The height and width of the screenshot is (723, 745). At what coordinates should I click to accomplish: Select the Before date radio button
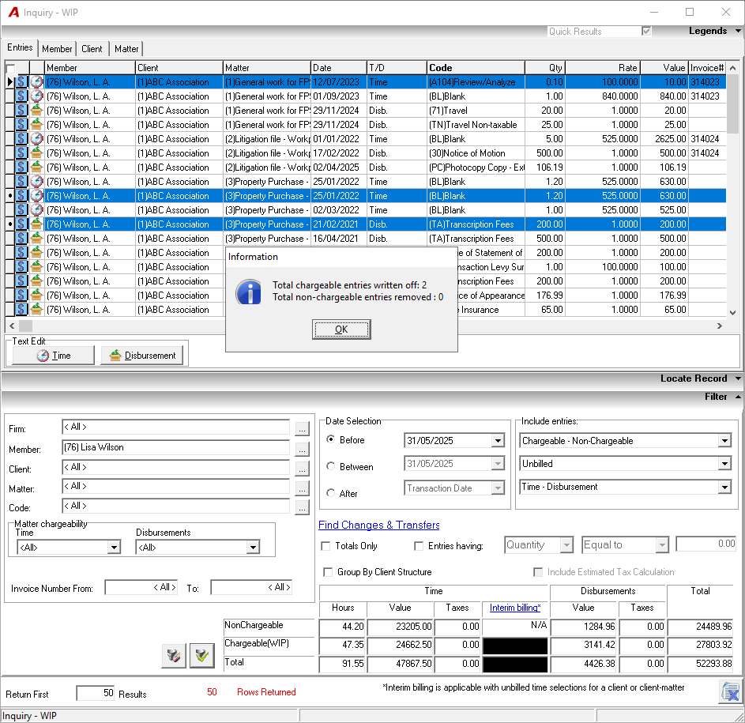331,439
